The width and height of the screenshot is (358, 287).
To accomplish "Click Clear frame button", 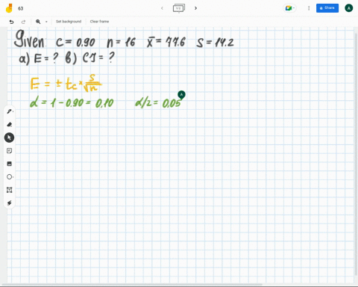I will point(99,22).
